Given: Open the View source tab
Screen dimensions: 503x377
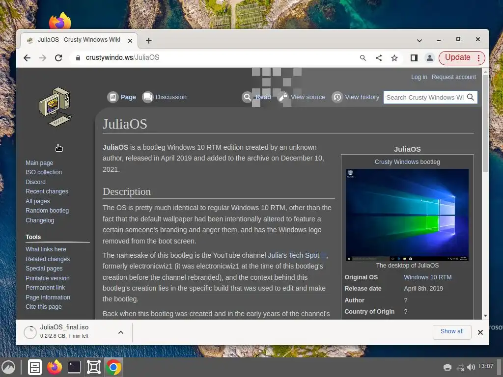Looking at the screenshot, I should click(x=302, y=97).
